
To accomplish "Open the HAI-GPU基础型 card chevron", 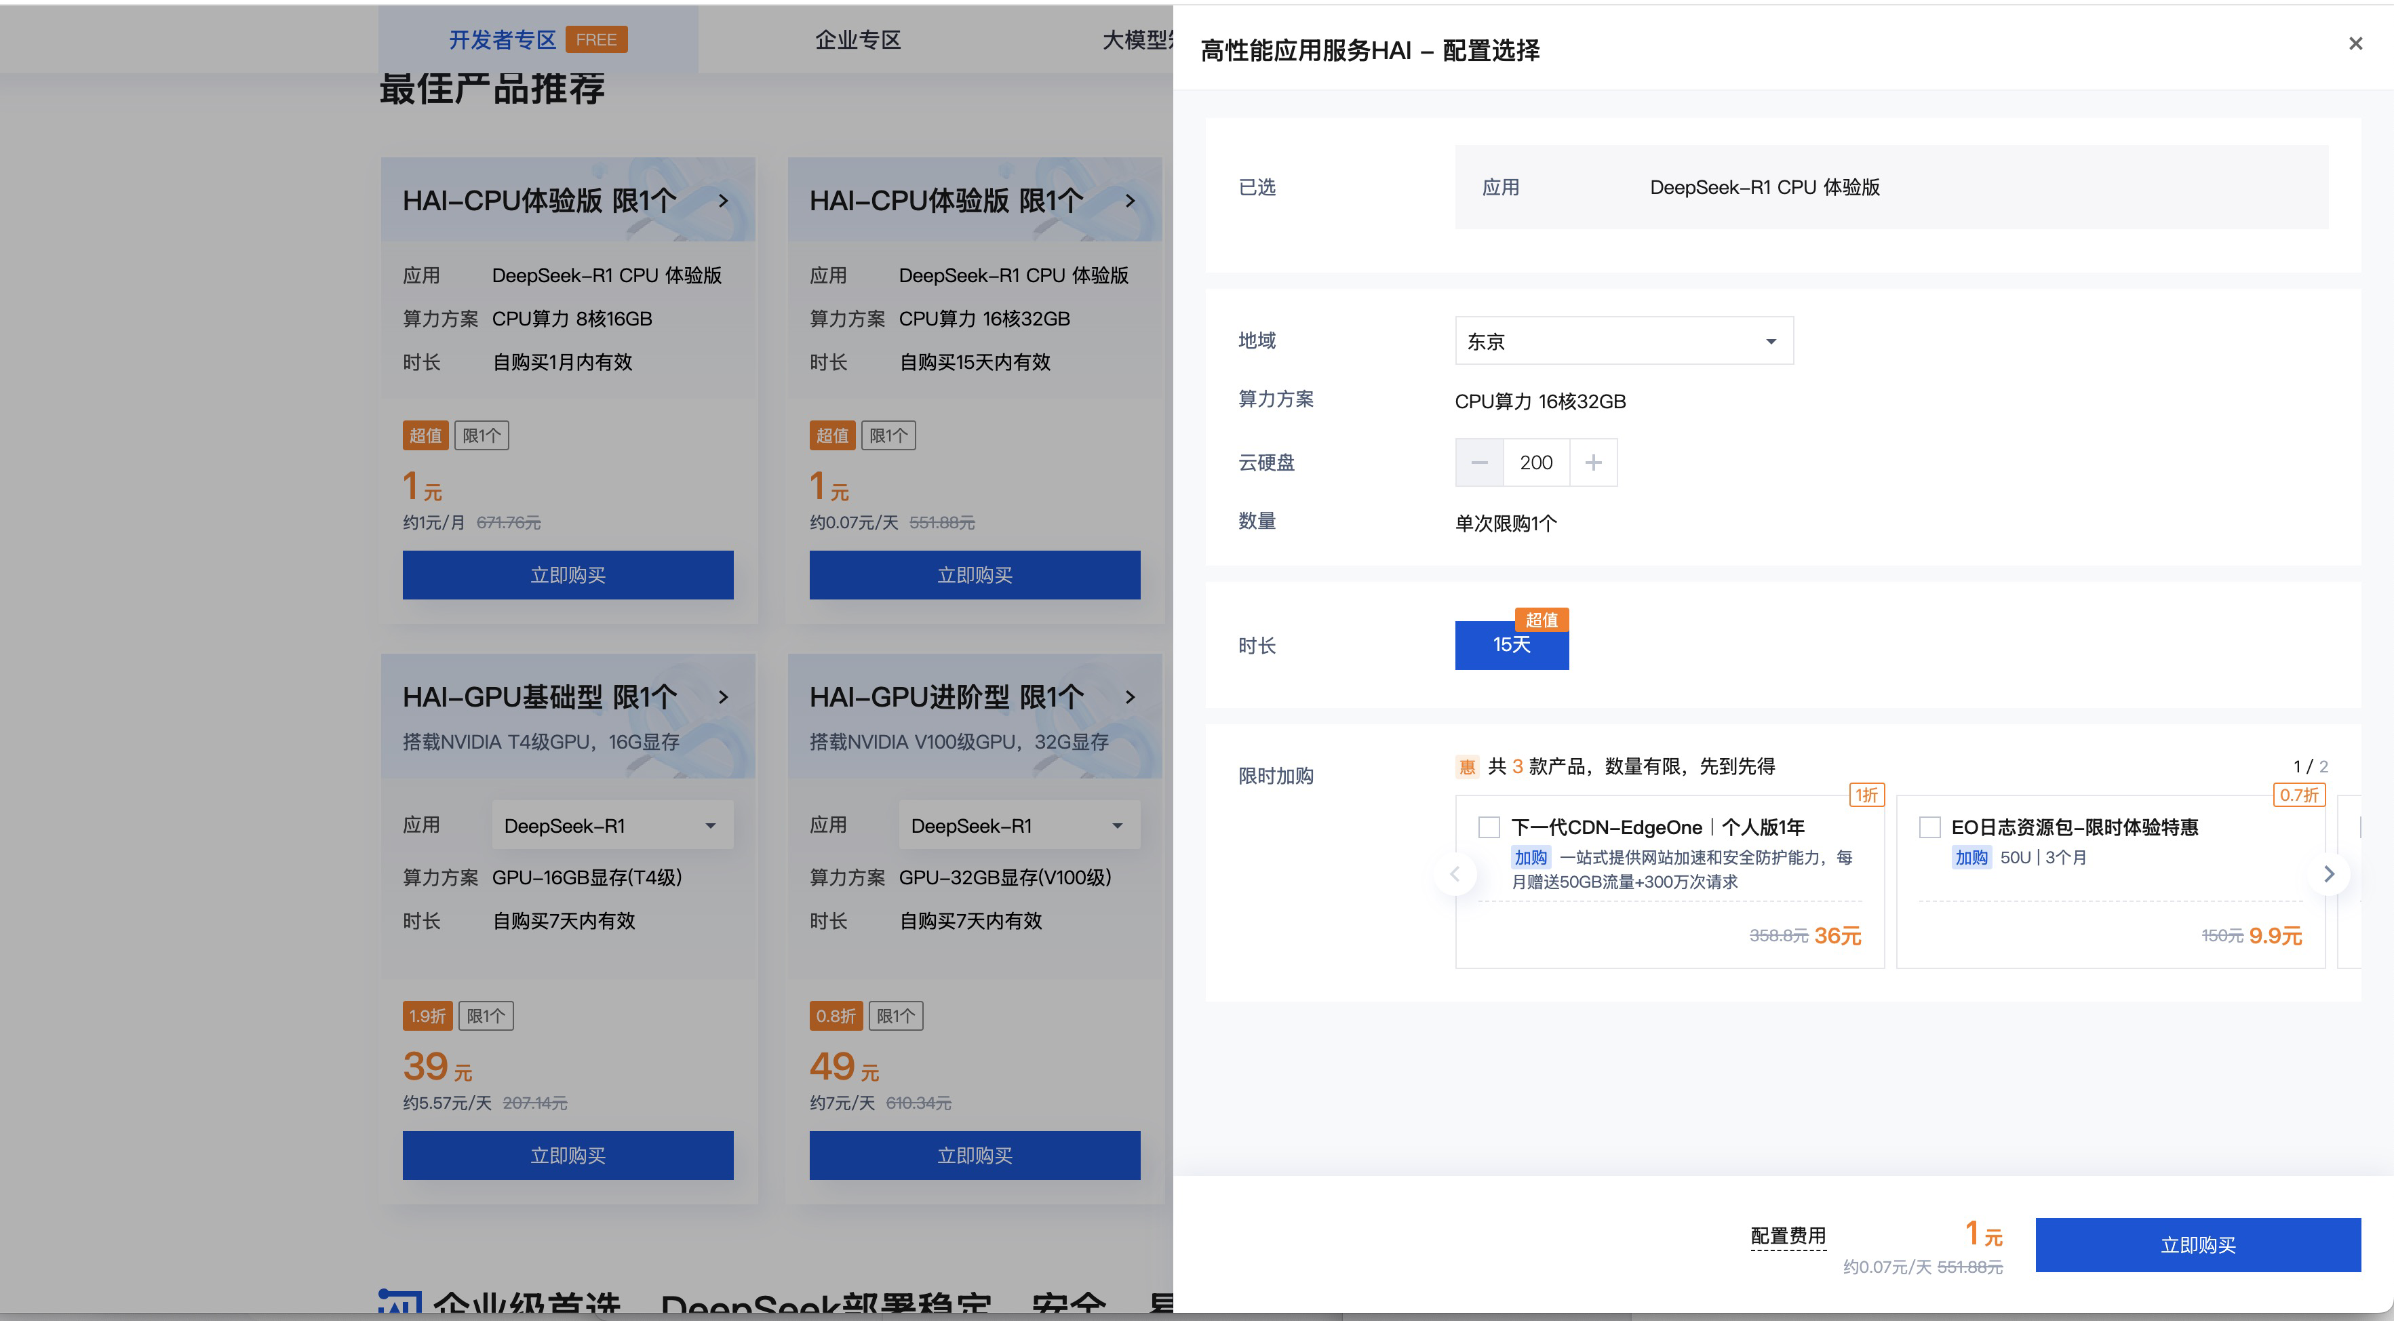I will point(723,696).
